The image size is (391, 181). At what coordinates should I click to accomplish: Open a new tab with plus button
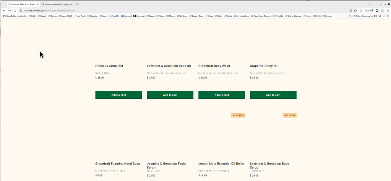click(77, 4)
